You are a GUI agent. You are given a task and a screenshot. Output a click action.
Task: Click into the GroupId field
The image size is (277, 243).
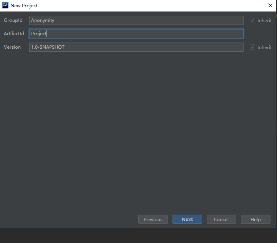pos(136,20)
